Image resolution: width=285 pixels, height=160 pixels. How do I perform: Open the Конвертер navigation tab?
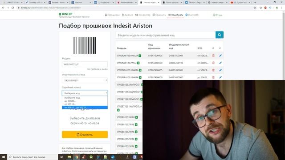pos(143,15)
